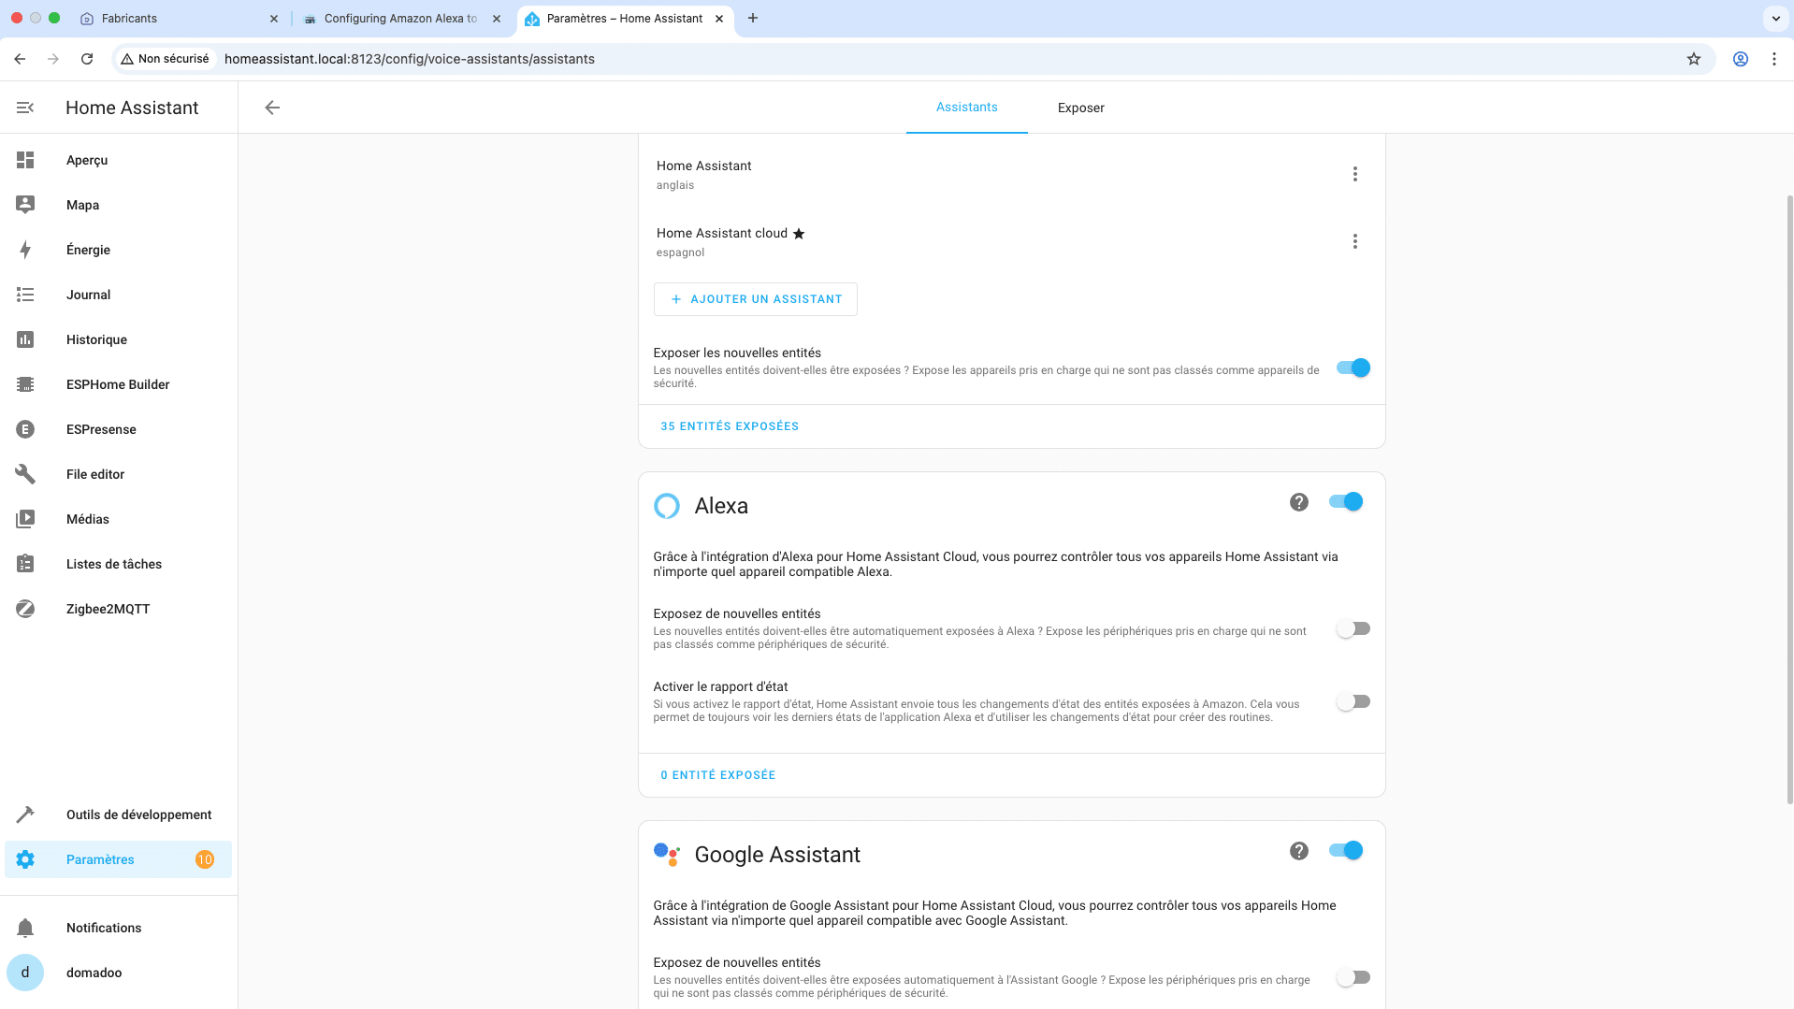1794x1009 pixels.
Task: Open Énergie lightning icon
Action: [x=25, y=250]
